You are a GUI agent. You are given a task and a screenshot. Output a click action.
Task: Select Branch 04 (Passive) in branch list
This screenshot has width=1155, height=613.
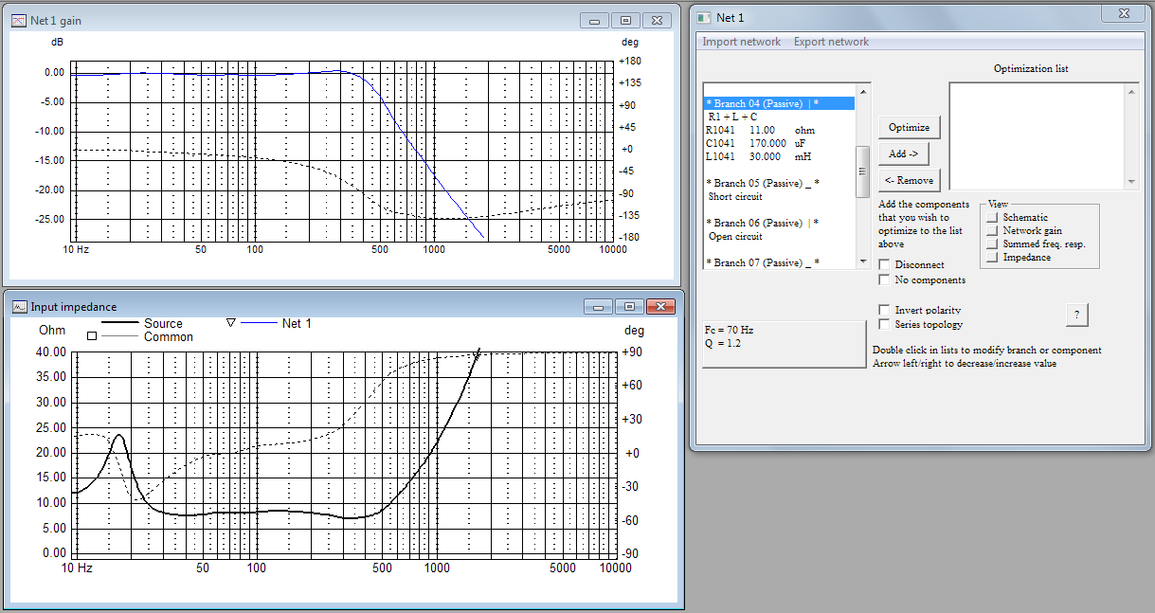[779, 103]
